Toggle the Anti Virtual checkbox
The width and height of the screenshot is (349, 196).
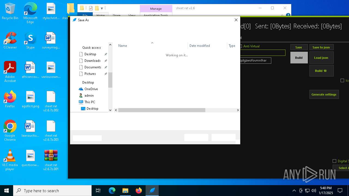pos(240,46)
